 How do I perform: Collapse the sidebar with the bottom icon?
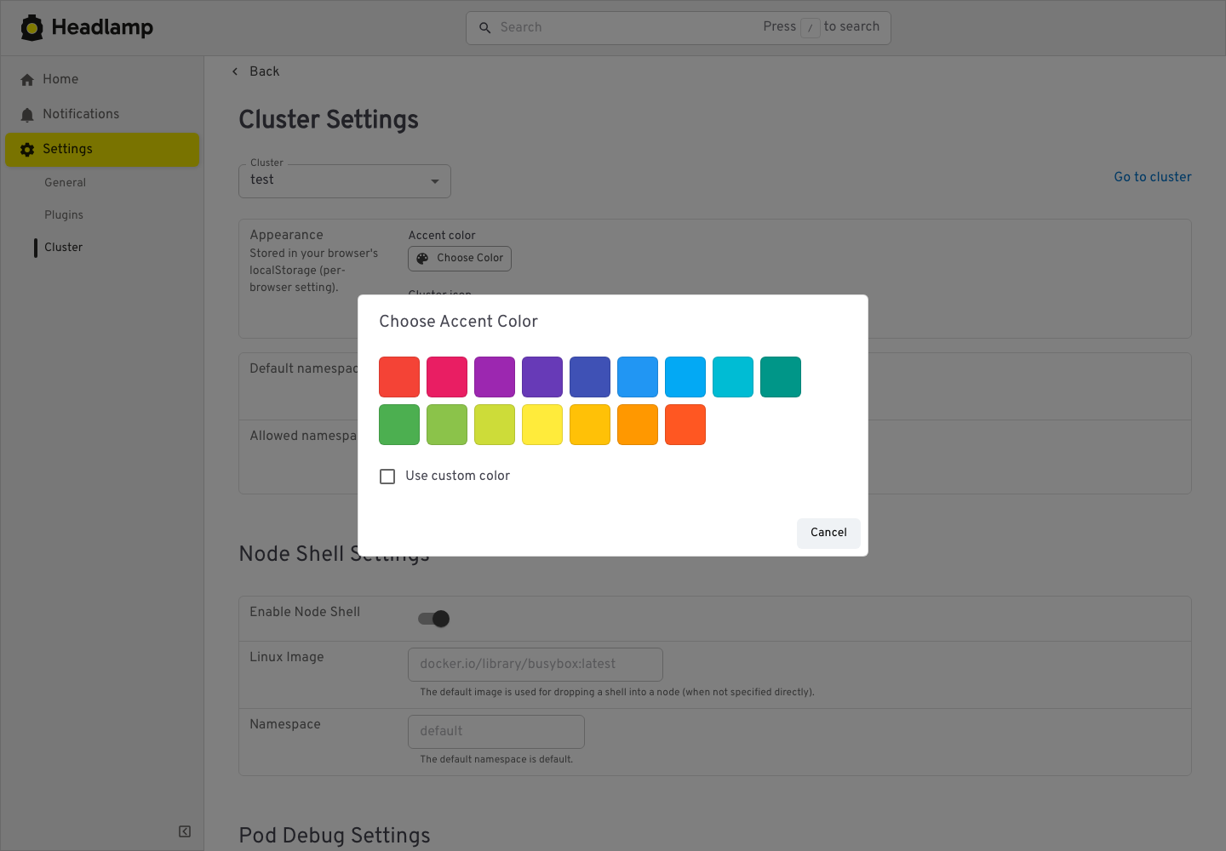pos(185,831)
